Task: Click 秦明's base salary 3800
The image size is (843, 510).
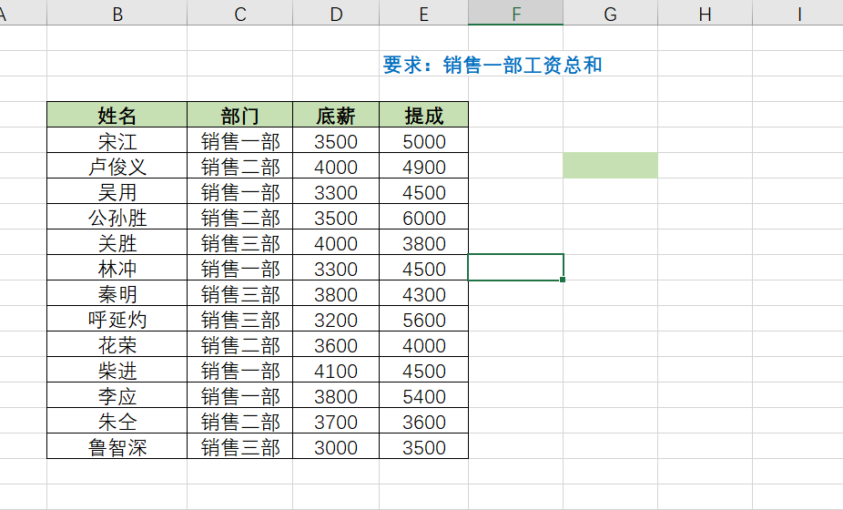Action: click(336, 293)
